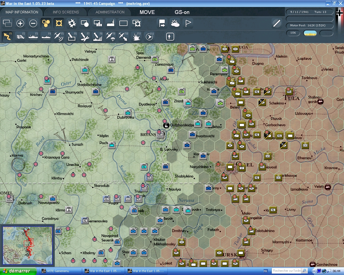Click the FR language indicator
344x275 pixels.
pyautogui.click(x=266, y=271)
